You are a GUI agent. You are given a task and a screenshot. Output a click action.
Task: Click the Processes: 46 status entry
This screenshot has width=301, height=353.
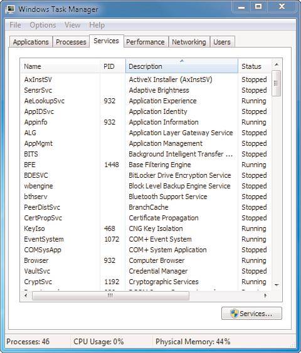tap(28, 342)
